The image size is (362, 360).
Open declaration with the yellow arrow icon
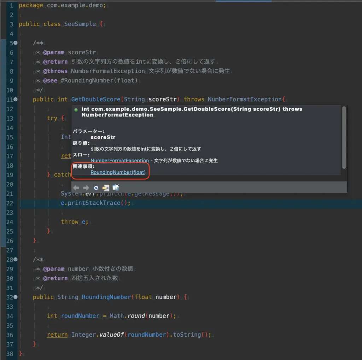click(x=106, y=188)
